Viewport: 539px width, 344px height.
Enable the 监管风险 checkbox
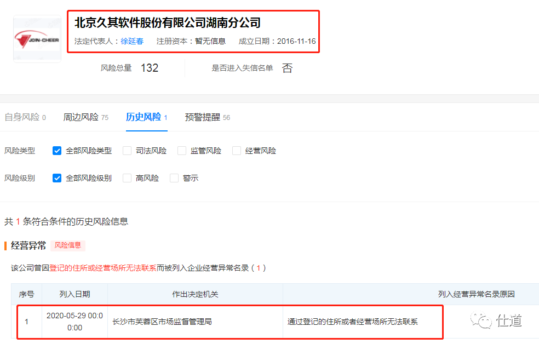tap(182, 151)
